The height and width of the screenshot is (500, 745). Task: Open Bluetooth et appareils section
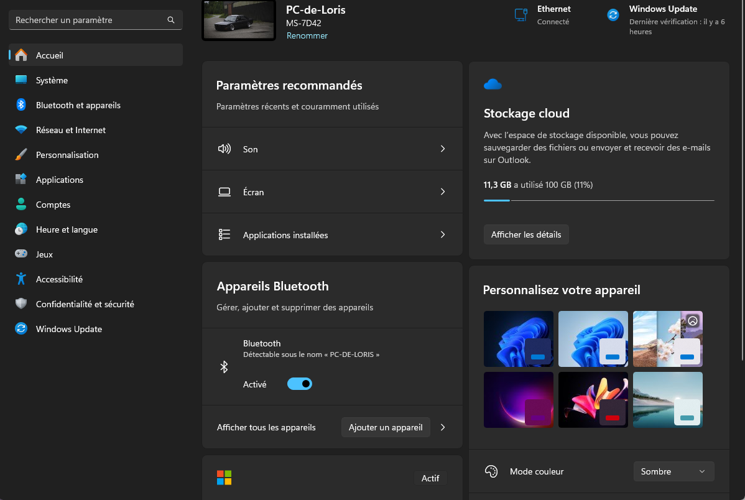pos(96,105)
